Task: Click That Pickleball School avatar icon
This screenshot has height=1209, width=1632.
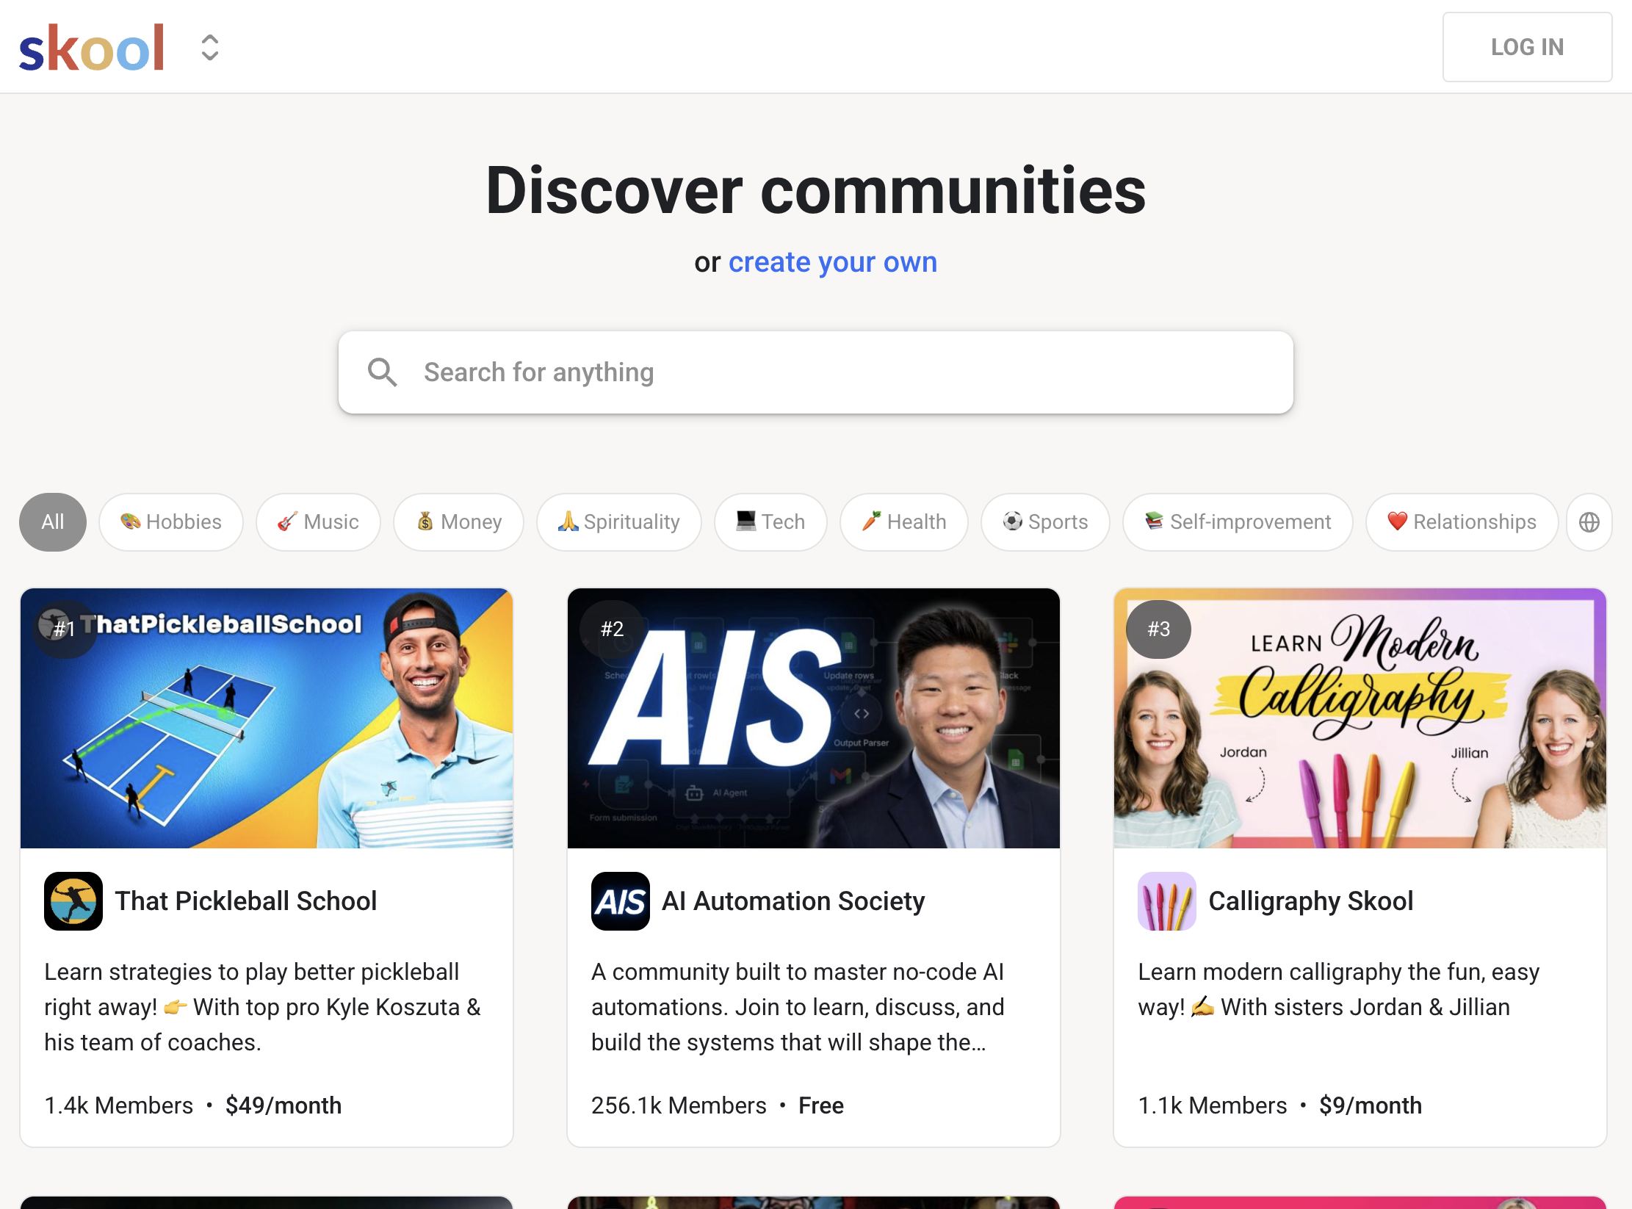Action: pos(73,901)
